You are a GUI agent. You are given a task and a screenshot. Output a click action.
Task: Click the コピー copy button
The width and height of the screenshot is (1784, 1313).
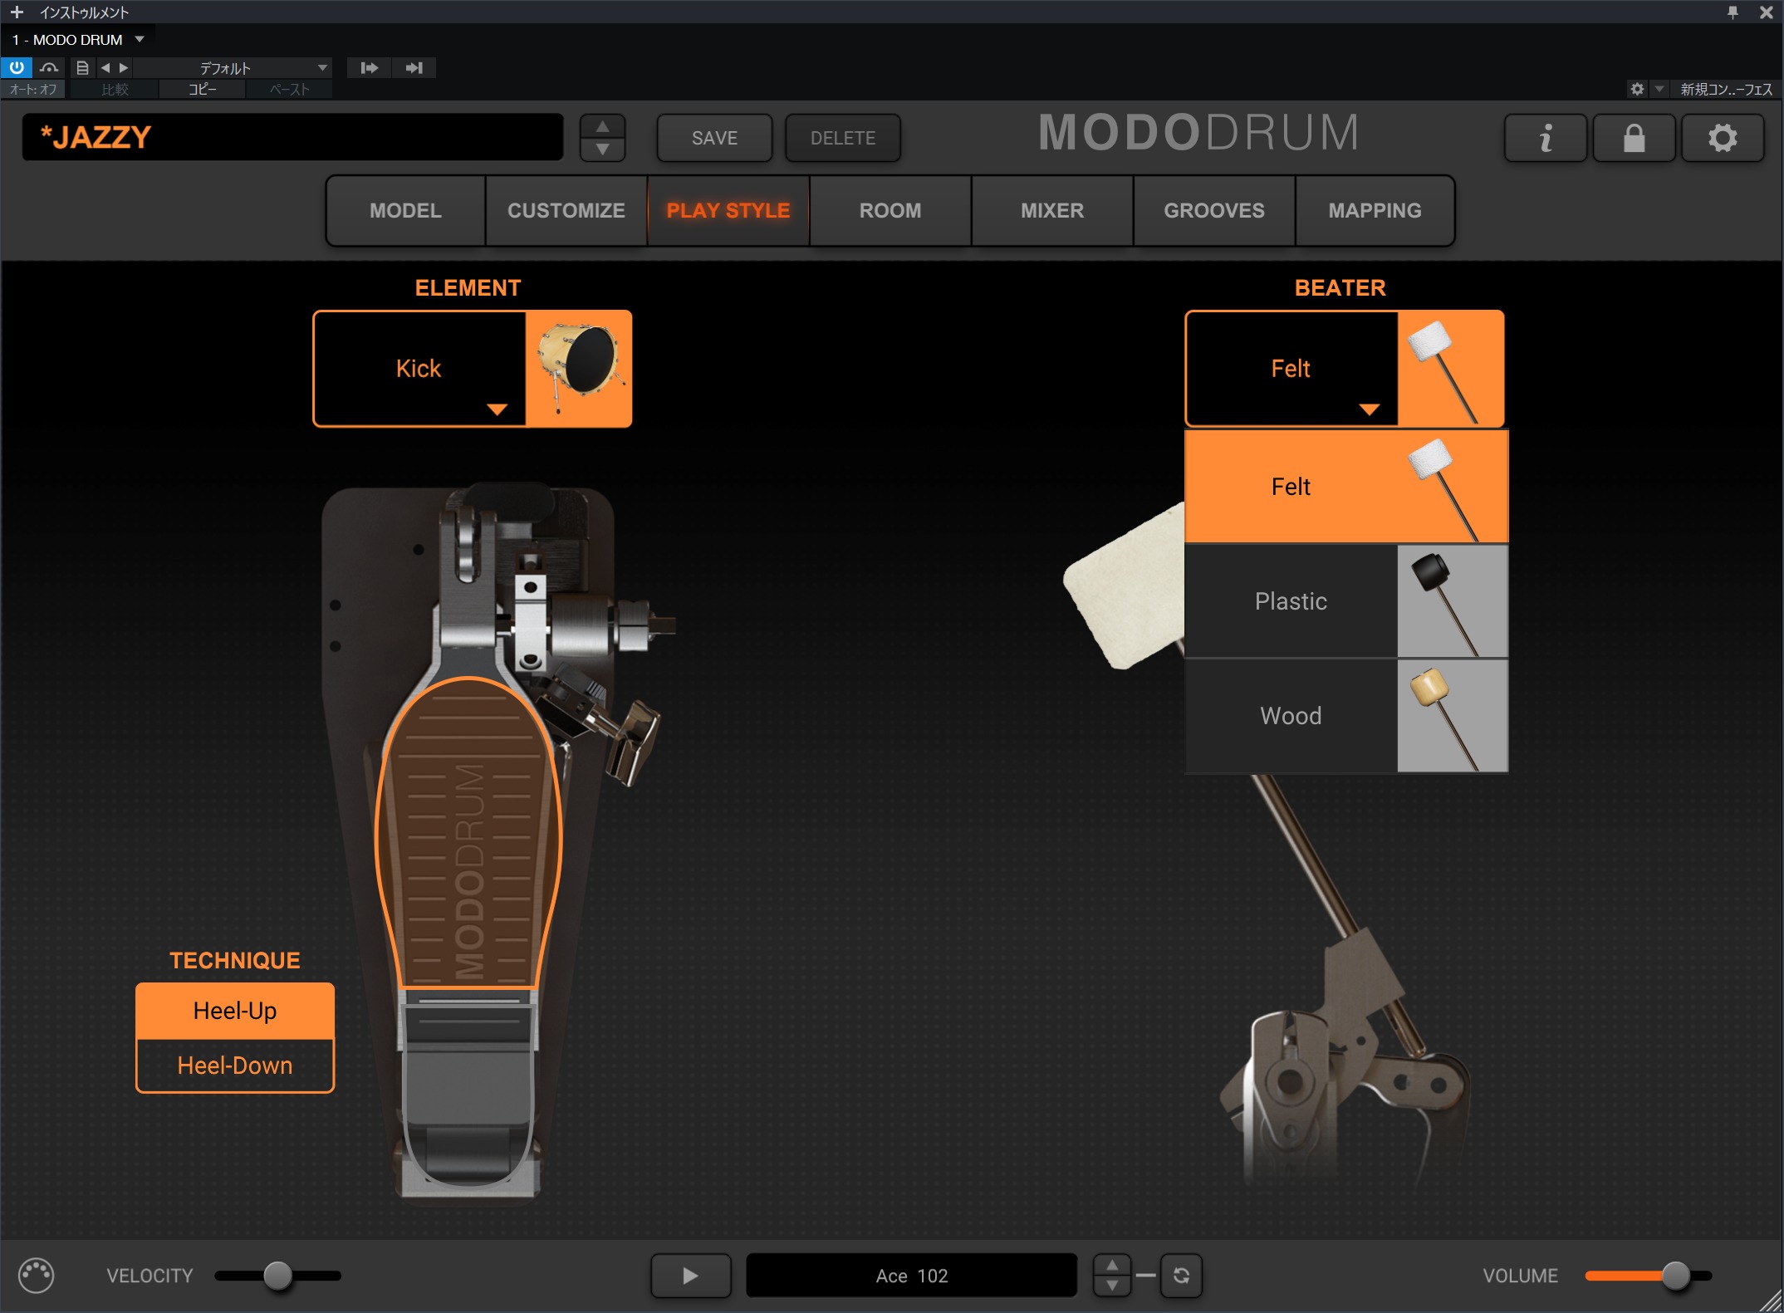[x=202, y=89]
